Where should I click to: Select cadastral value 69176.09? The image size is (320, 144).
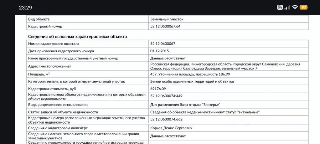tap(158, 89)
